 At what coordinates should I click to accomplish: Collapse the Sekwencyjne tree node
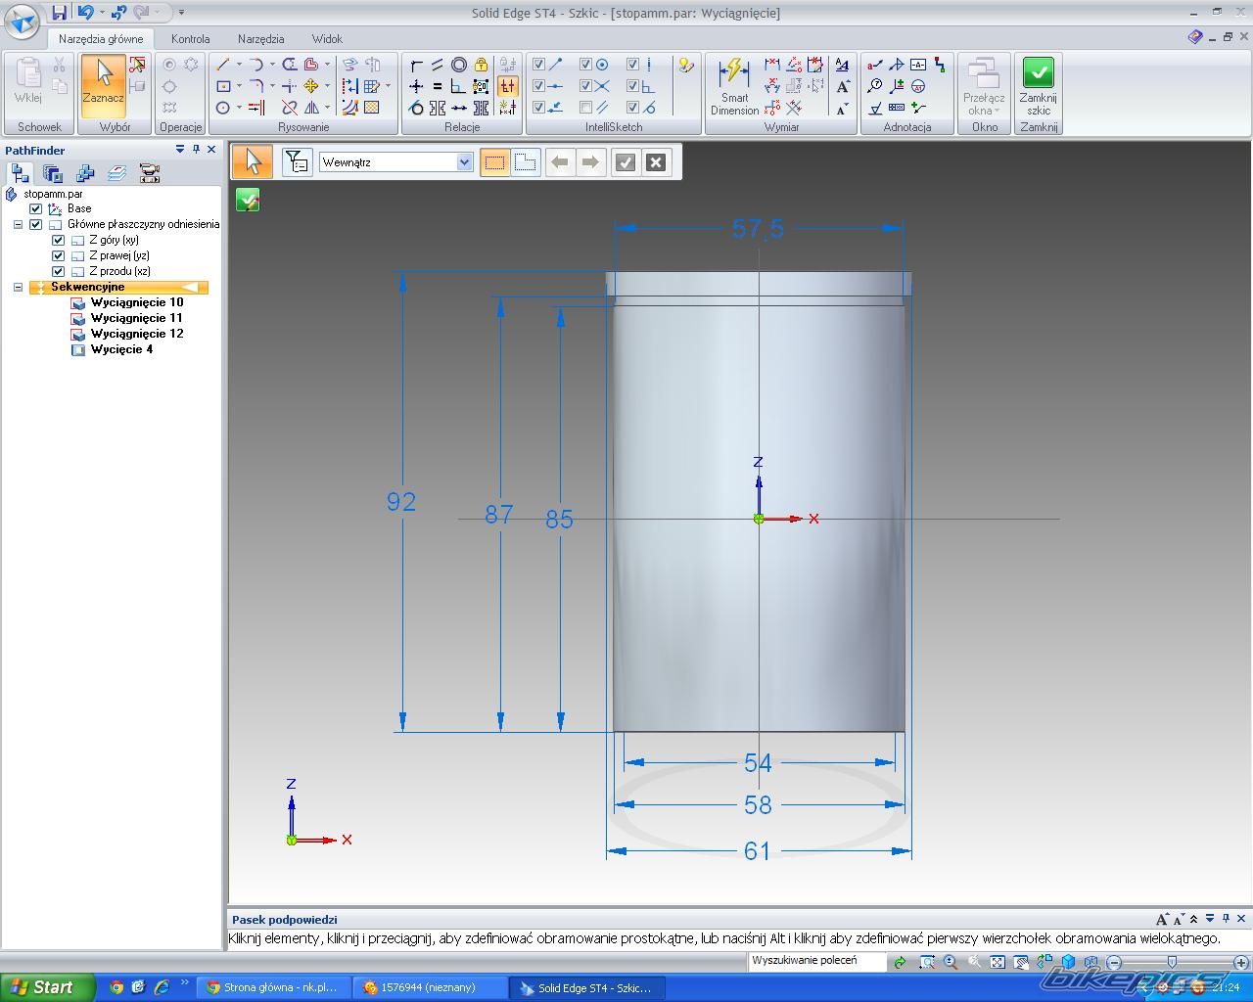[18, 287]
